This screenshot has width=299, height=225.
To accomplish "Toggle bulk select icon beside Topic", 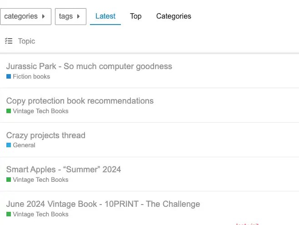I will (9, 41).
